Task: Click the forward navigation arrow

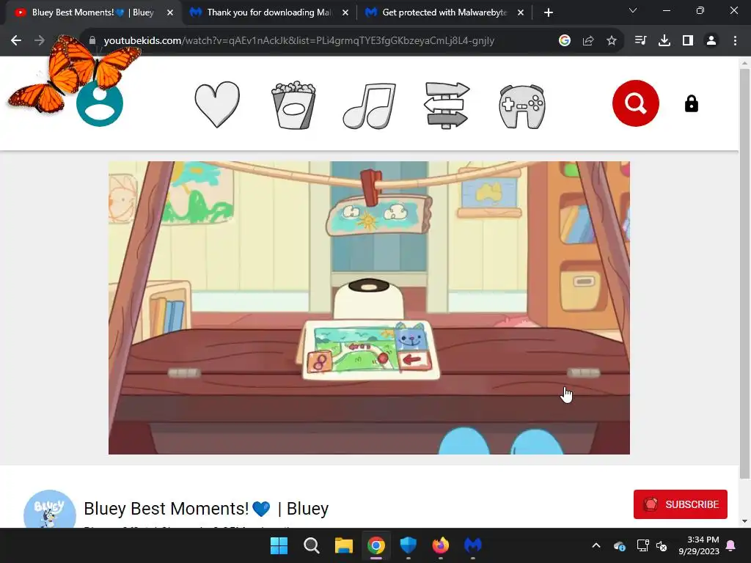Action: (x=40, y=41)
